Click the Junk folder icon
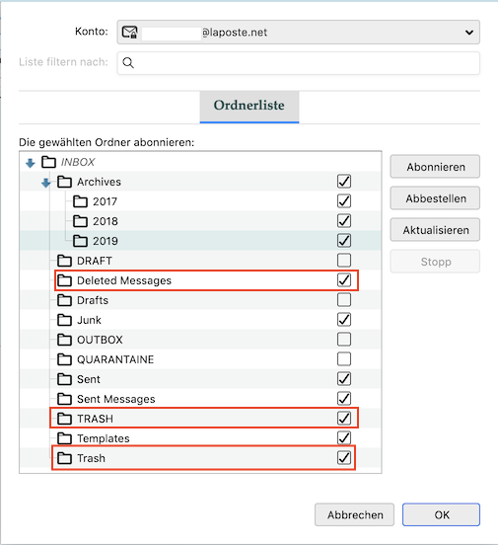 (65, 320)
